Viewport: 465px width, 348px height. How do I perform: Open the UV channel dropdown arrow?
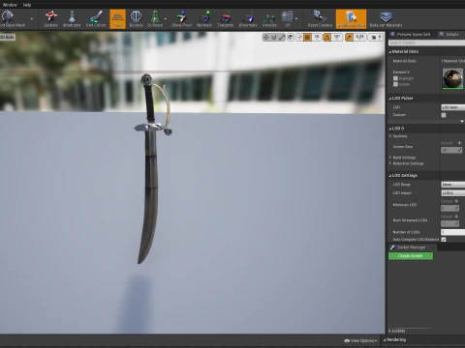pyautogui.click(x=296, y=18)
